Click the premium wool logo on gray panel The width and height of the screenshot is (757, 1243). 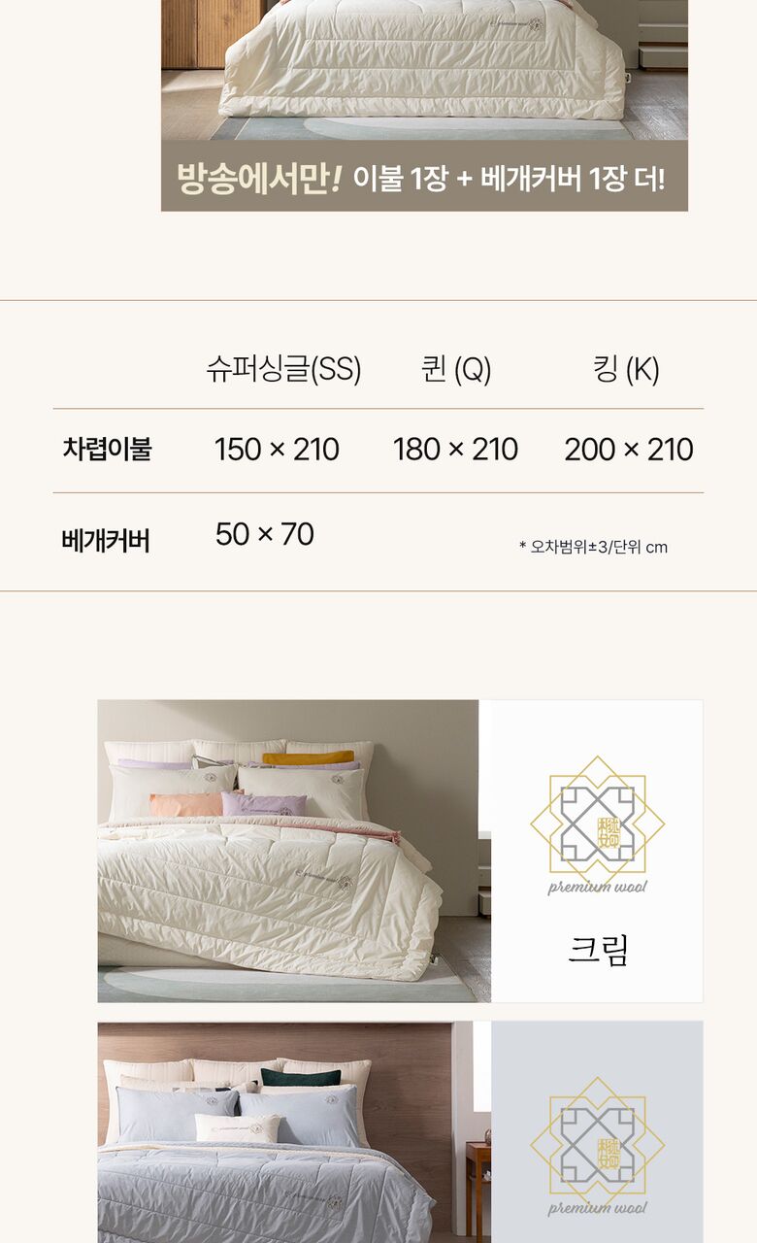tap(597, 1146)
